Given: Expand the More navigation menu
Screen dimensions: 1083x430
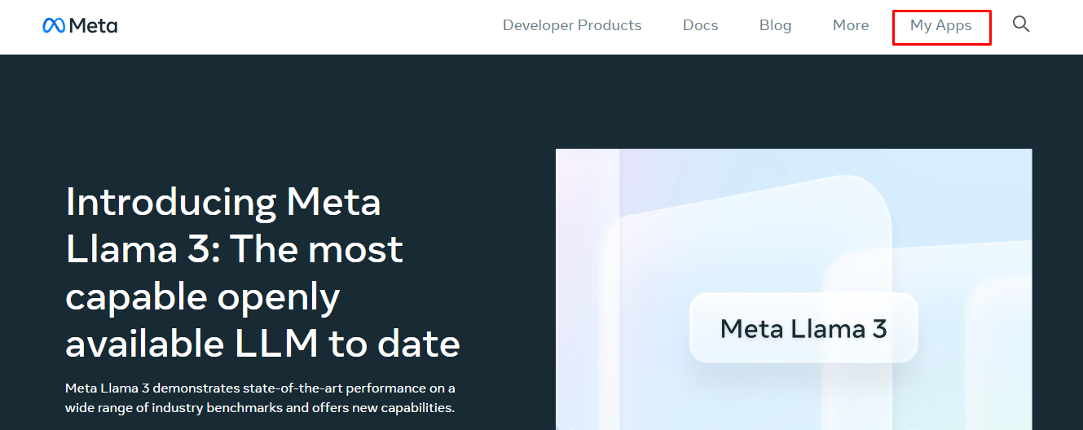Looking at the screenshot, I should 850,25.
